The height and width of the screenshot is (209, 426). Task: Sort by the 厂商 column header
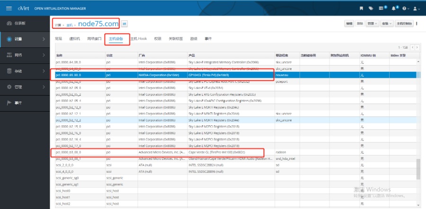pyautogui.click(x=162, y=55)
